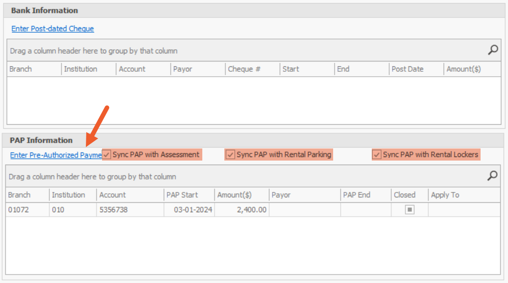The width and height of the screenshot is (508, 283).
Task: Sort by Cheque # column header
Action: [244, 69]
